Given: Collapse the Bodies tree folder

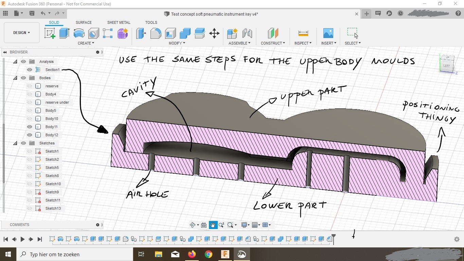Looking at the screenshot, I should 15,78.
